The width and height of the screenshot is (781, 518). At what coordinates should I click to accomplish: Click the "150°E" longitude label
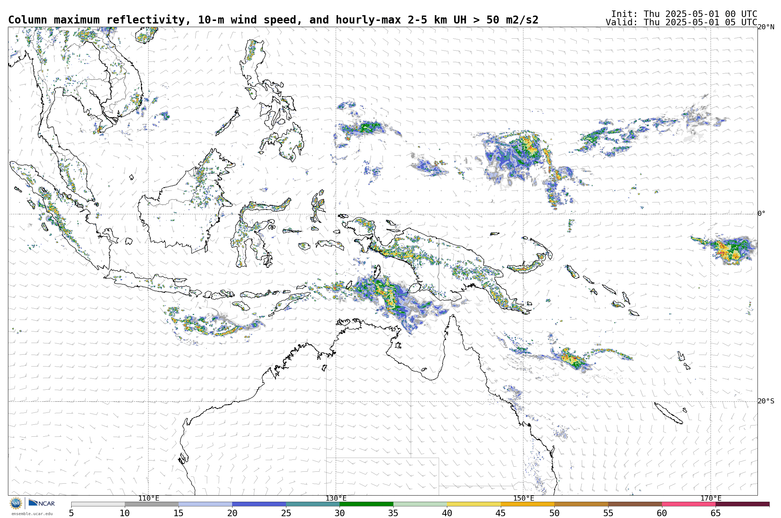(x=524, y=498)
